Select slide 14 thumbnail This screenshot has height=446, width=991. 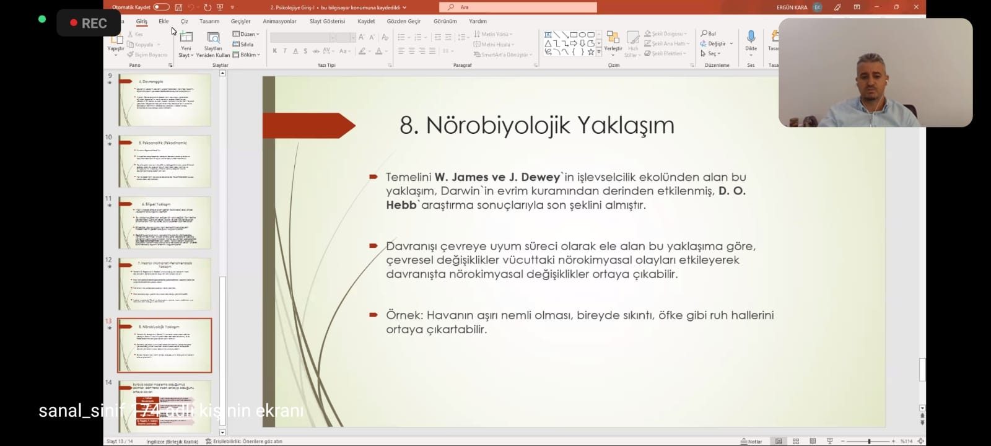(164, 406)
